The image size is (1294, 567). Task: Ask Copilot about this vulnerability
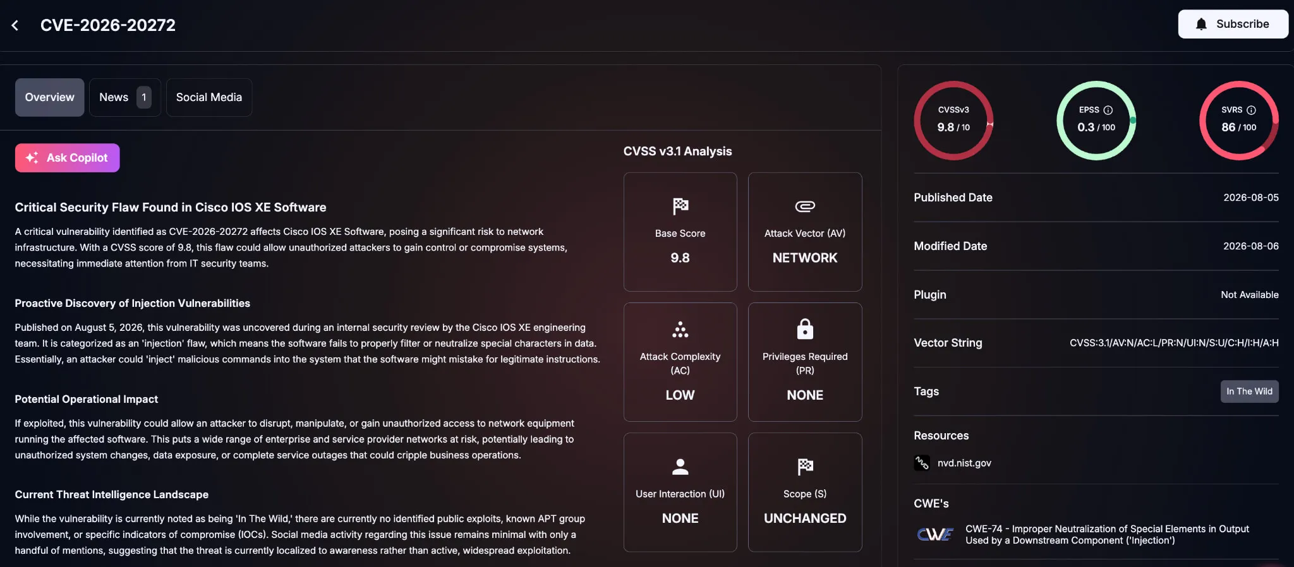click(x=68, y=158)
